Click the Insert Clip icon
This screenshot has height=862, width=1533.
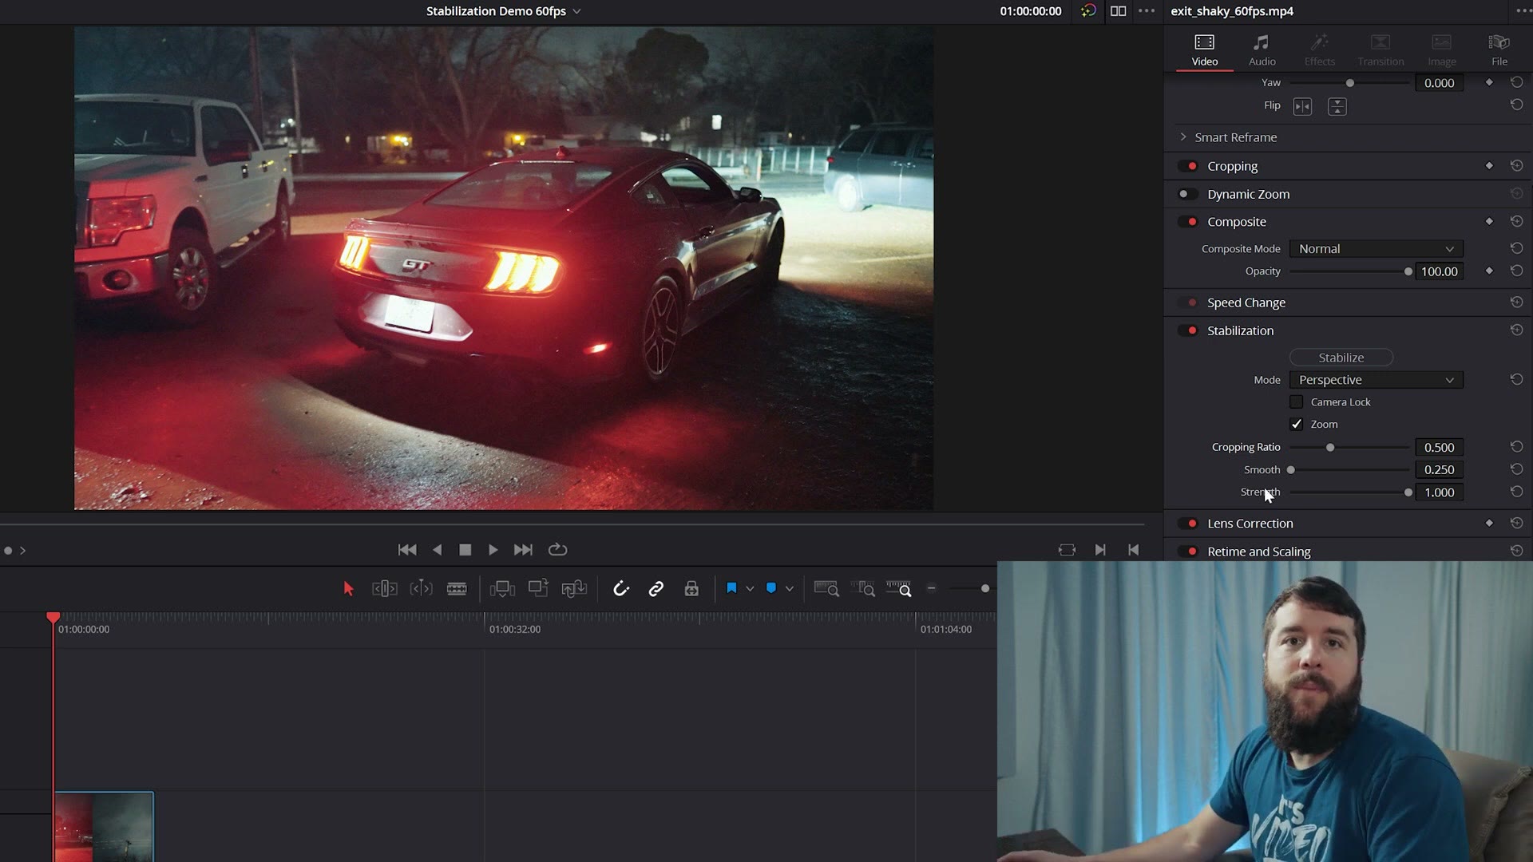coord(502,589)
